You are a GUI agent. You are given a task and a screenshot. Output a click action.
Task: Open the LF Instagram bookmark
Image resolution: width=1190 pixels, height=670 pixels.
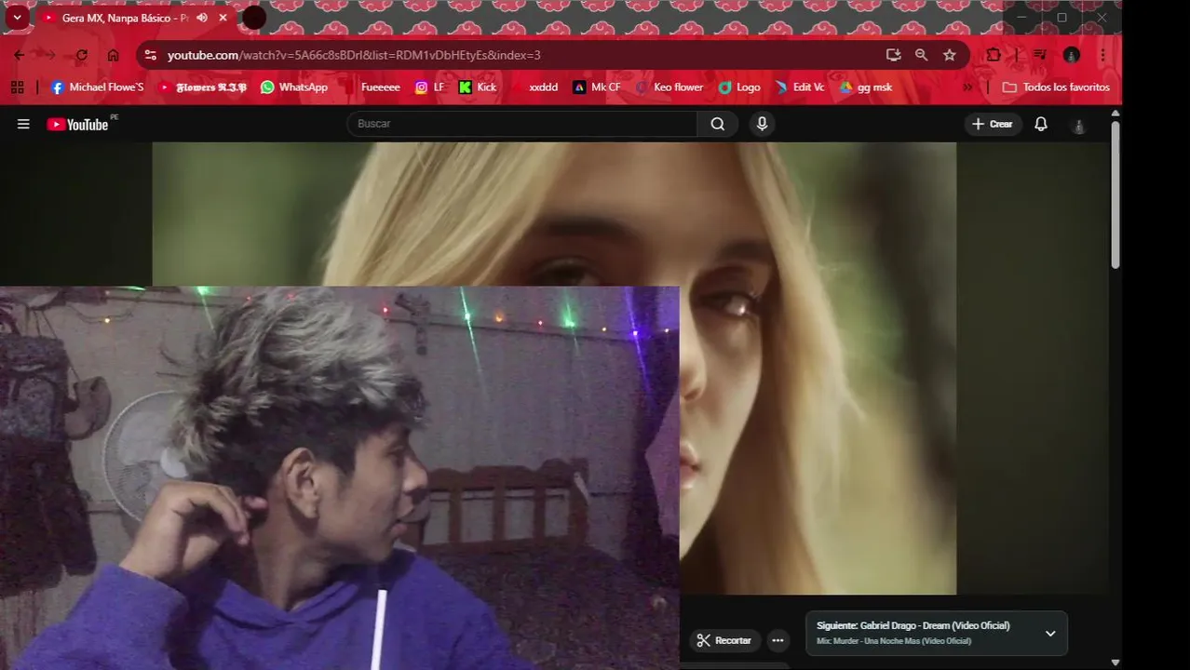coord(430,87)
